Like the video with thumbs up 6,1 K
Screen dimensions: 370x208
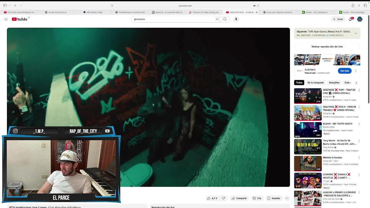(x=212, y=198)
